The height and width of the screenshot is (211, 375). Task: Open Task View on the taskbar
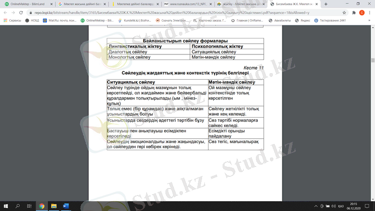click(29, 206)
